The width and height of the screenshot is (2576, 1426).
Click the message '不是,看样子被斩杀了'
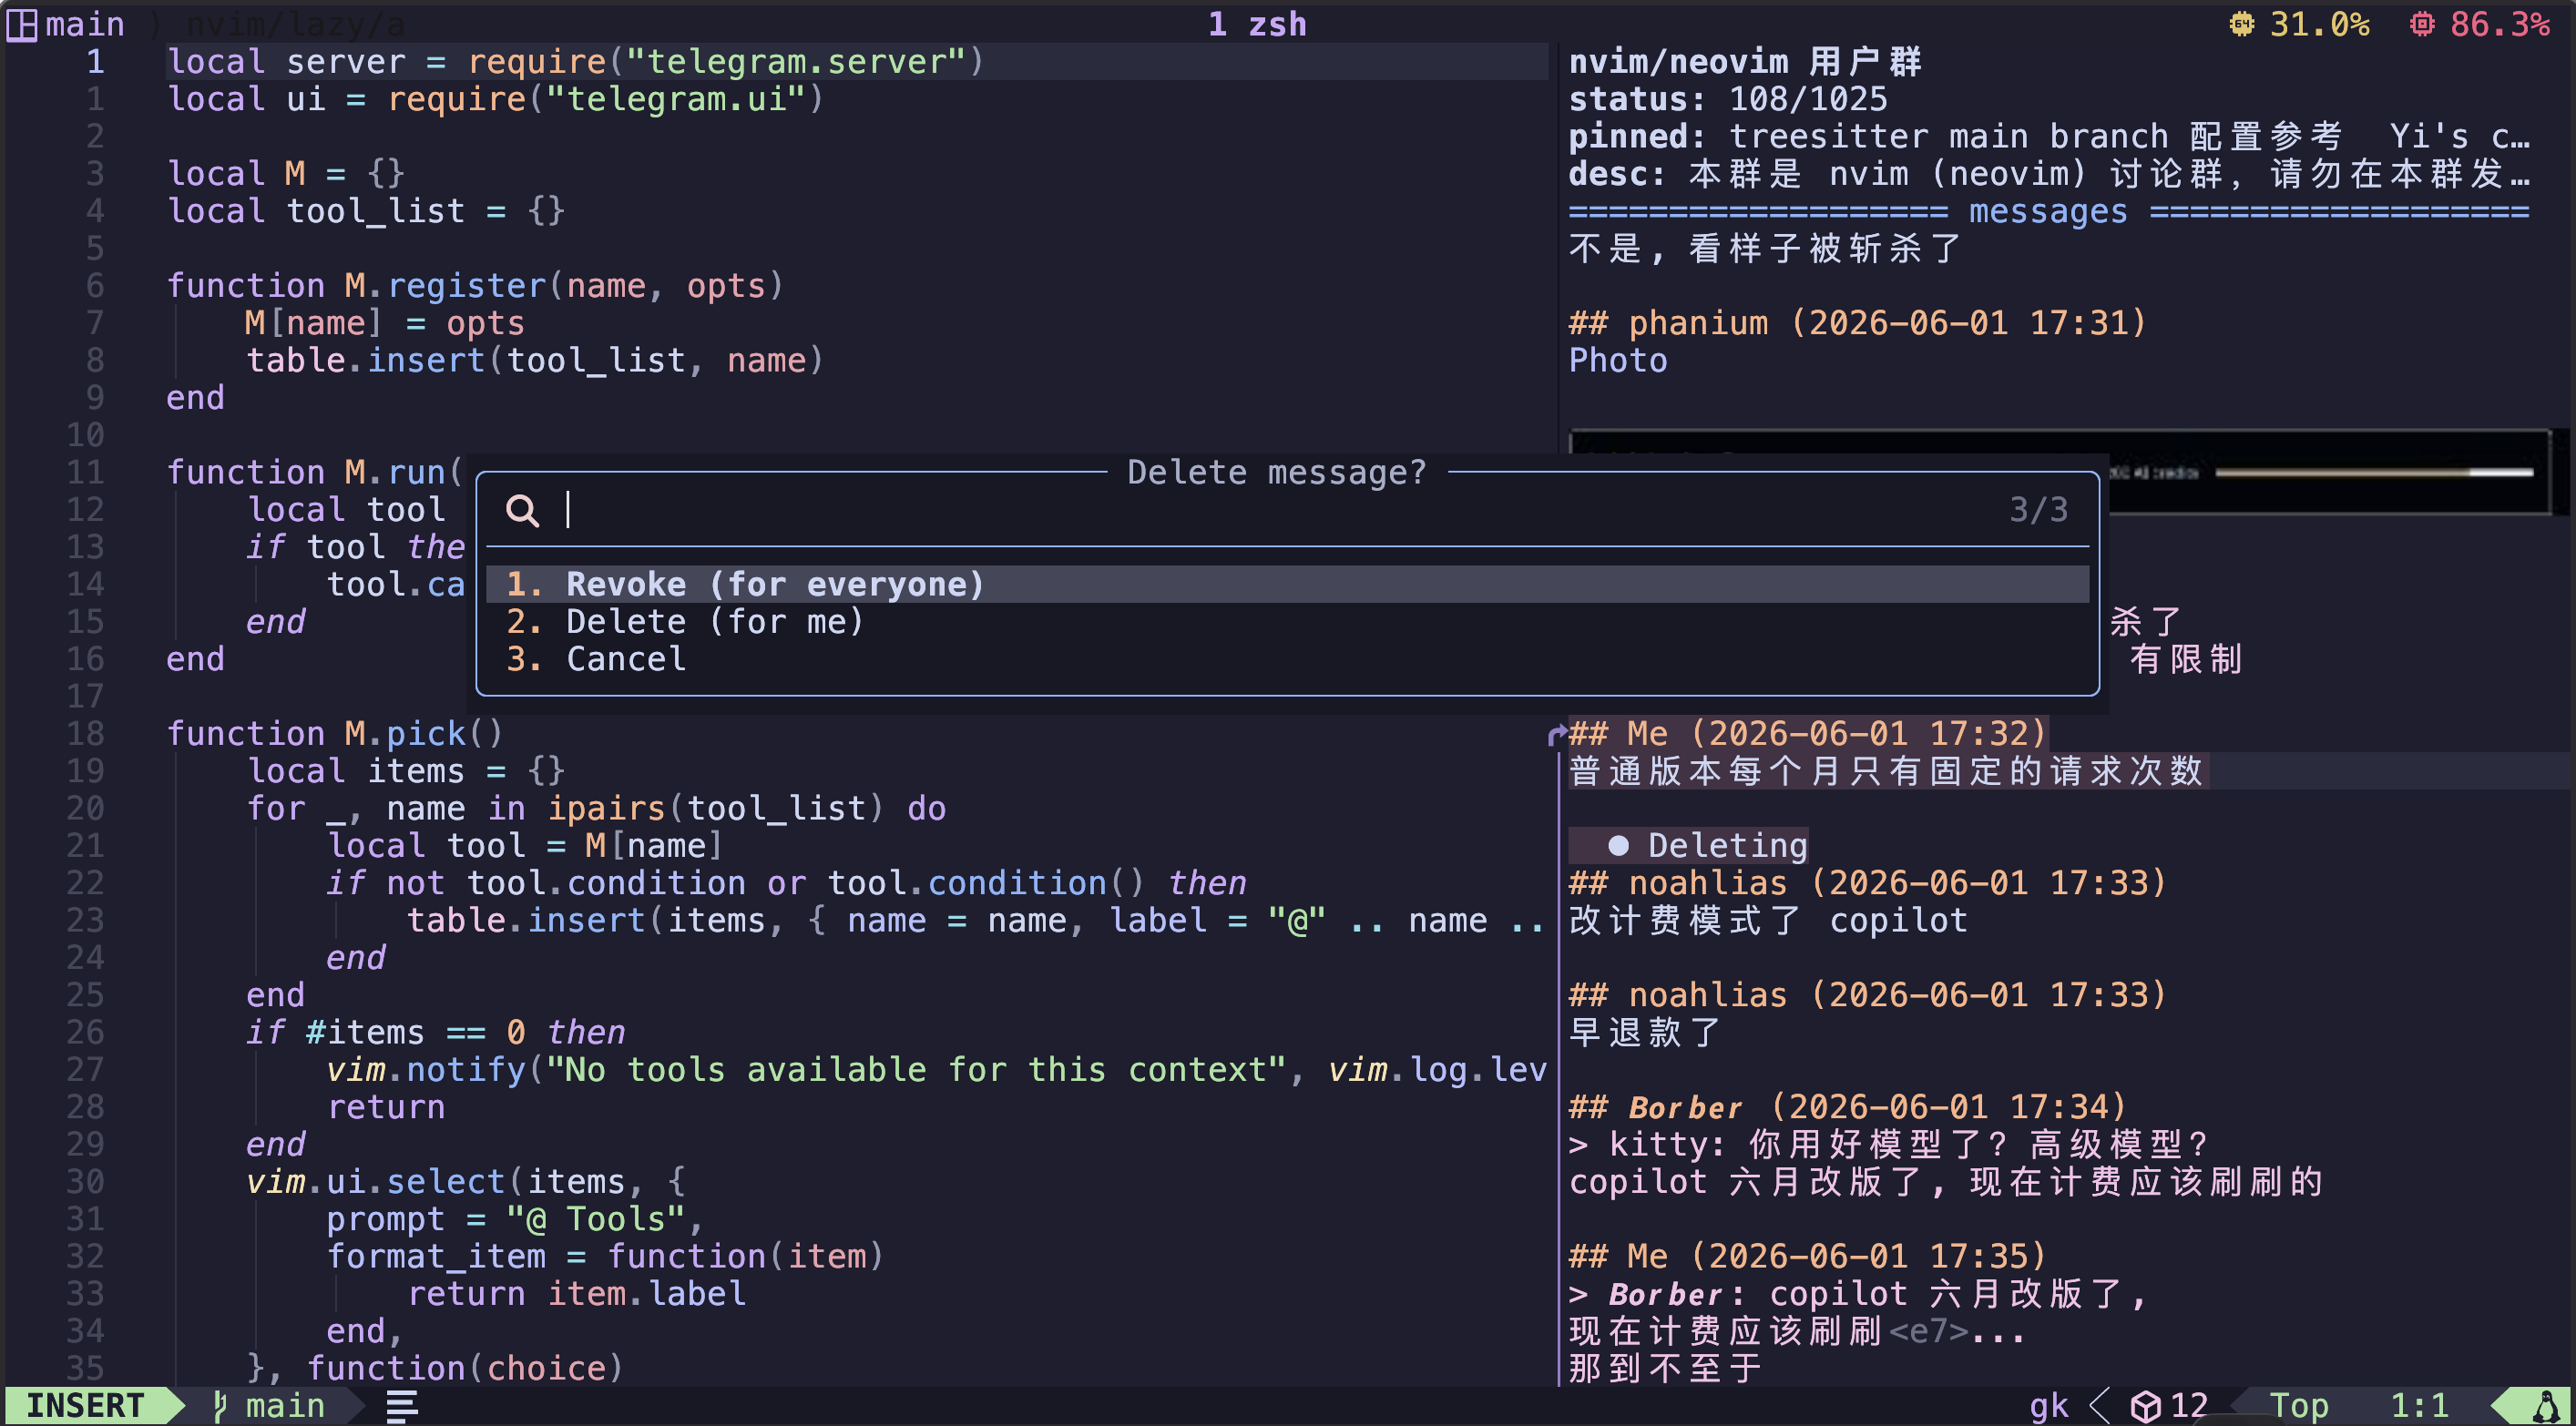tap(1766, 248)
